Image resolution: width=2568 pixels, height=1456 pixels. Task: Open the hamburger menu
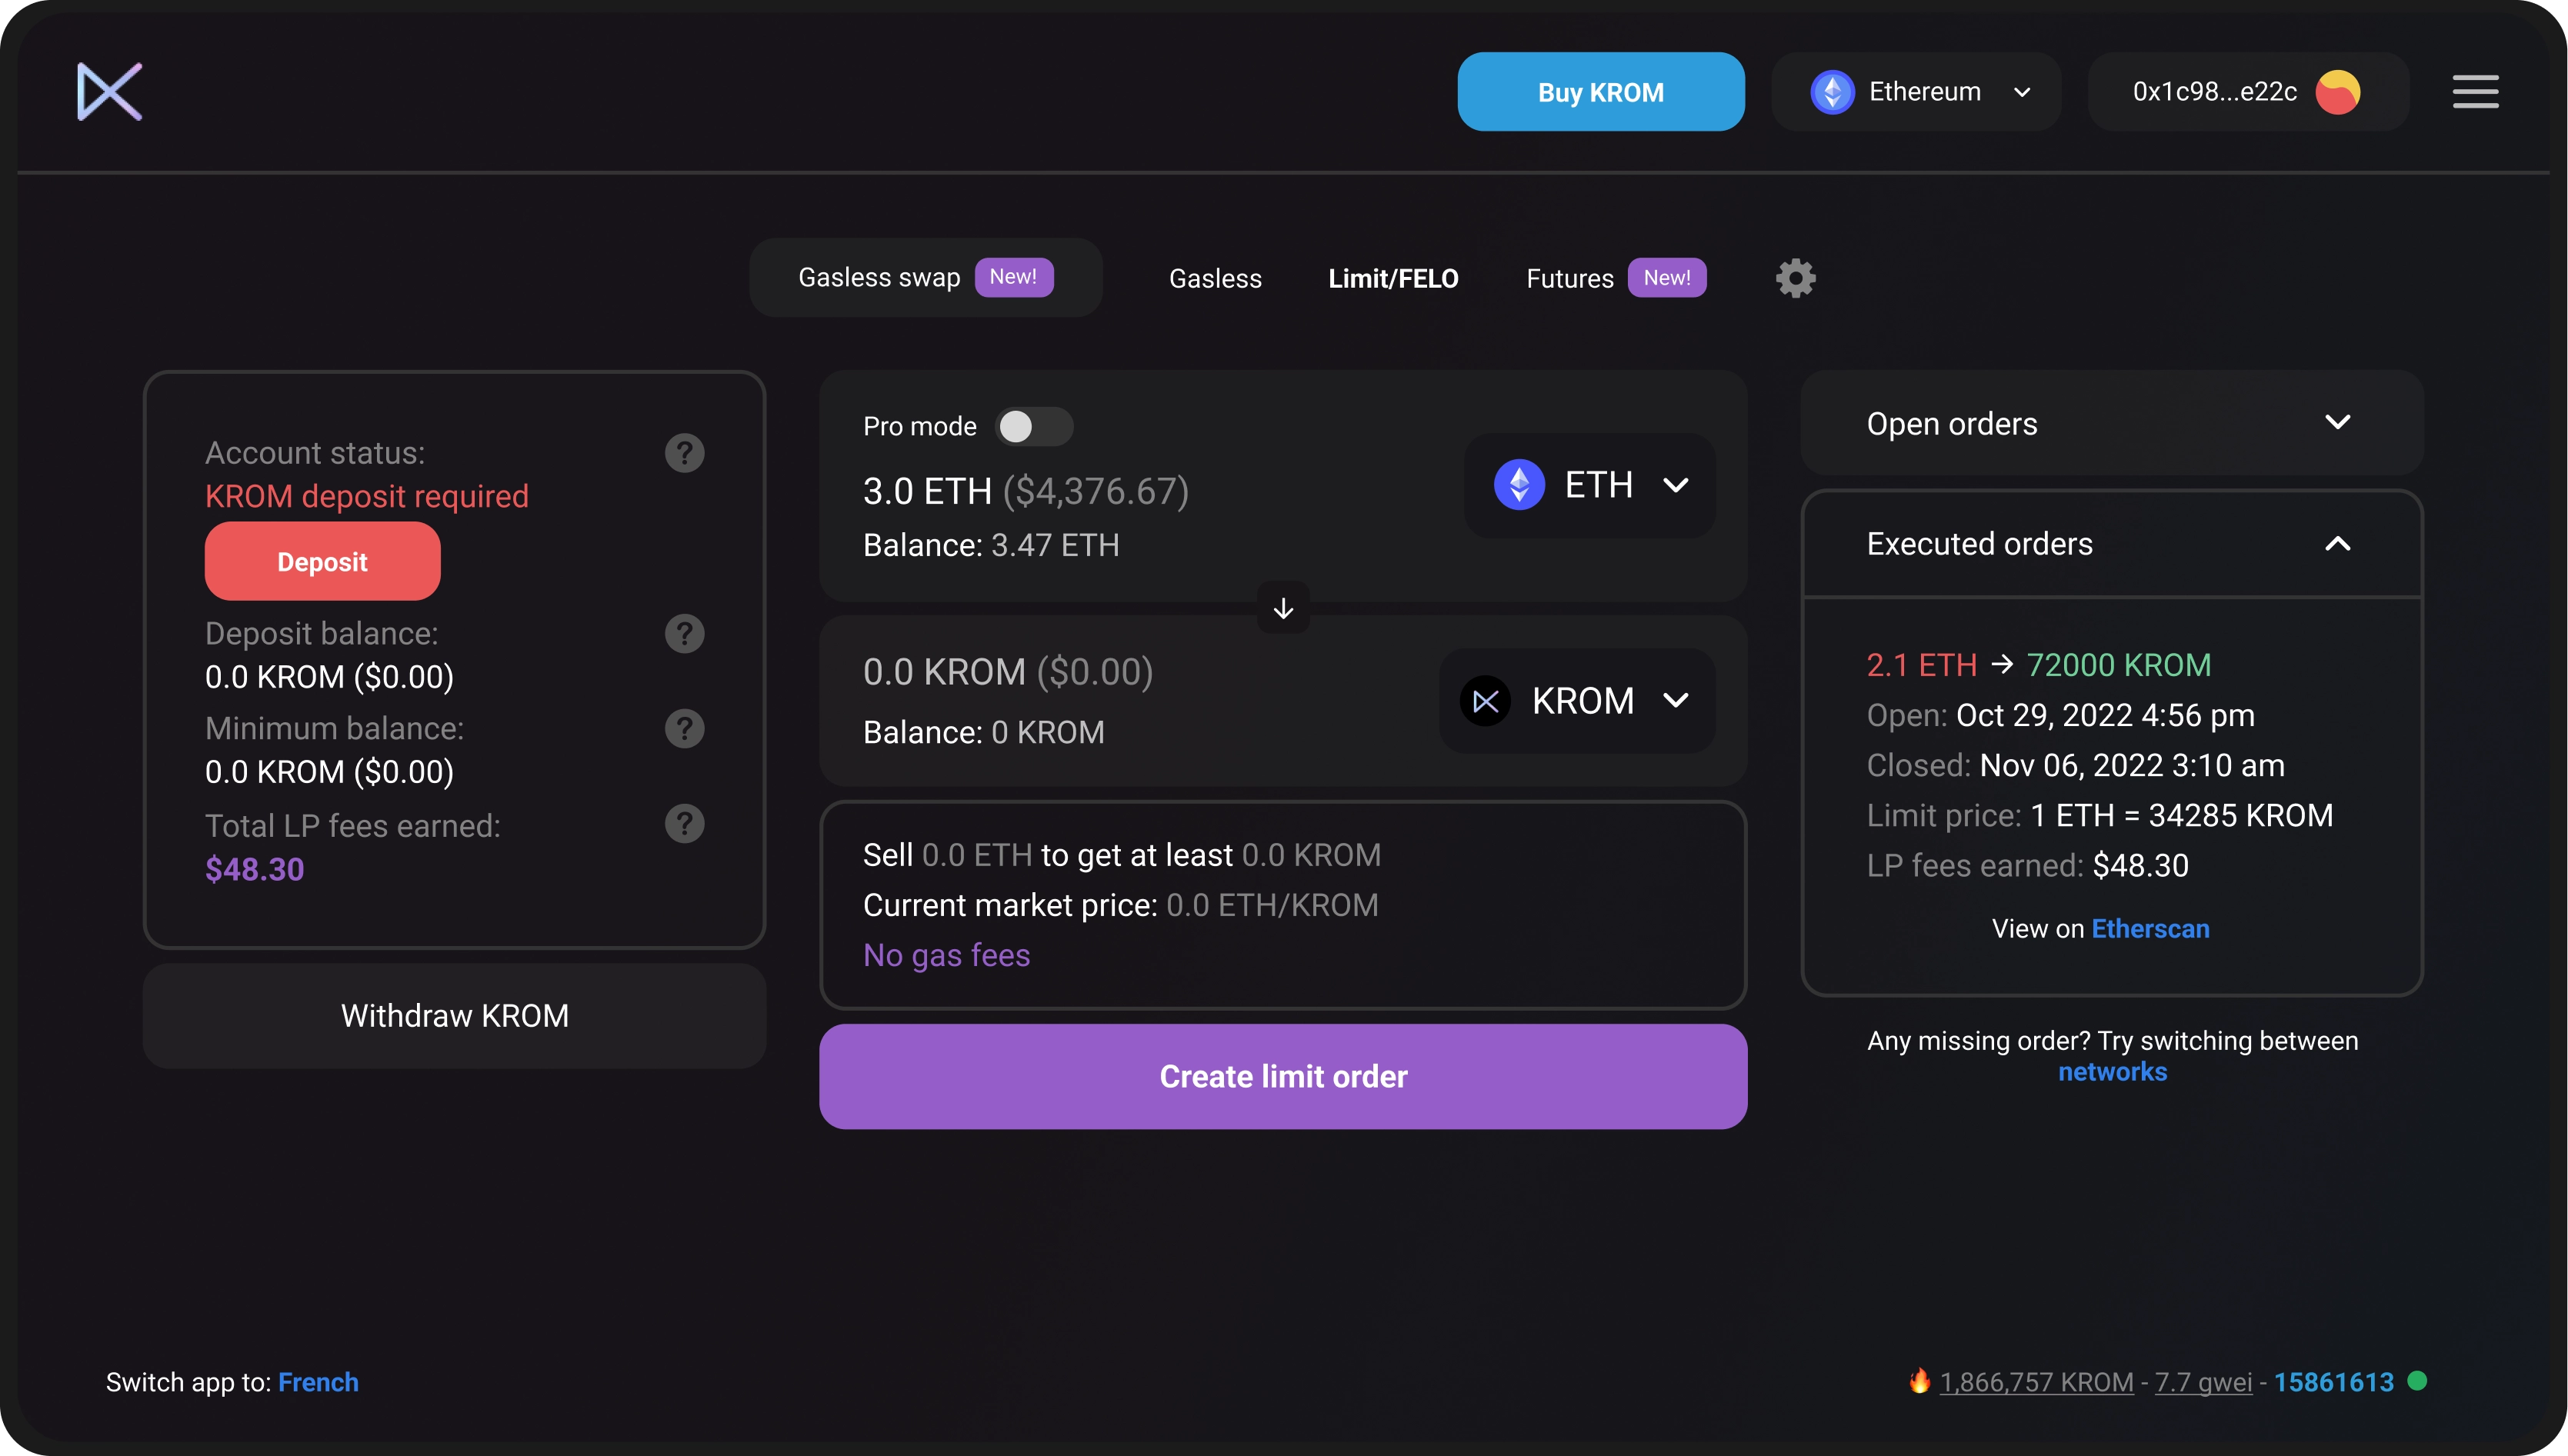pos(2475,91)
